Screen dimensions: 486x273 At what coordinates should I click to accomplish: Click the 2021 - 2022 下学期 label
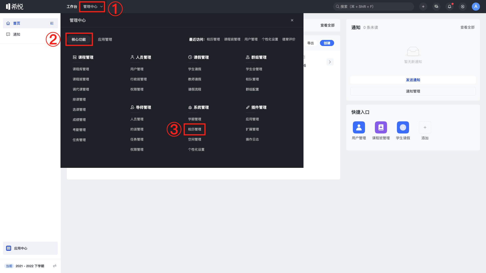point(30,266)
